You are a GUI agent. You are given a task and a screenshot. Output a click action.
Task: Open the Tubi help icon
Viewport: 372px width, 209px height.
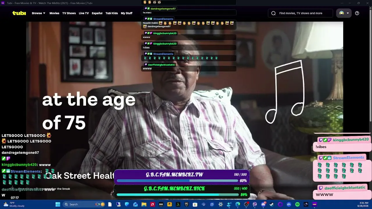pos(357,13)
